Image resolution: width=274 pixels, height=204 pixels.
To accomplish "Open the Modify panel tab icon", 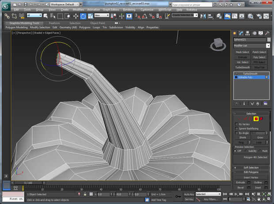I will click(x=241, y=33).
